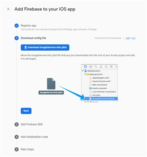Image resolution: width=147 pixels, height=157 pixels.
Task: Click the search magnifier icon in Xcode toolbar
Action: pyautogui.click(x=96, y=67)
